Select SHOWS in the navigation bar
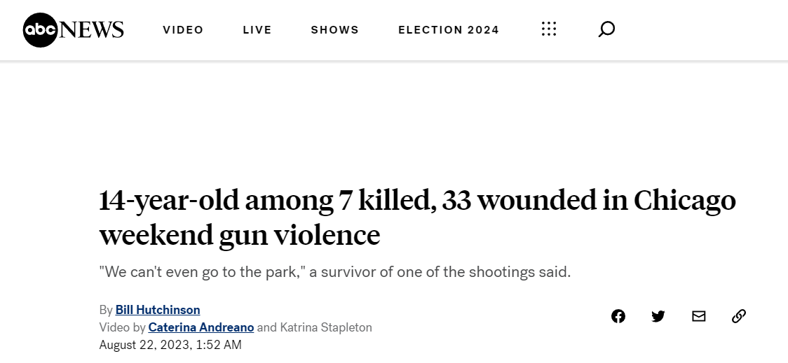788x363 pixels. pyautogui.click(x=334, y=30)
